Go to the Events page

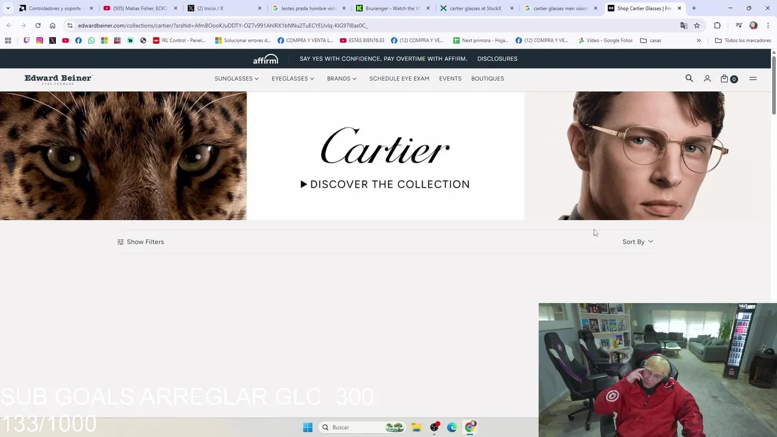(x=450, y=78)
